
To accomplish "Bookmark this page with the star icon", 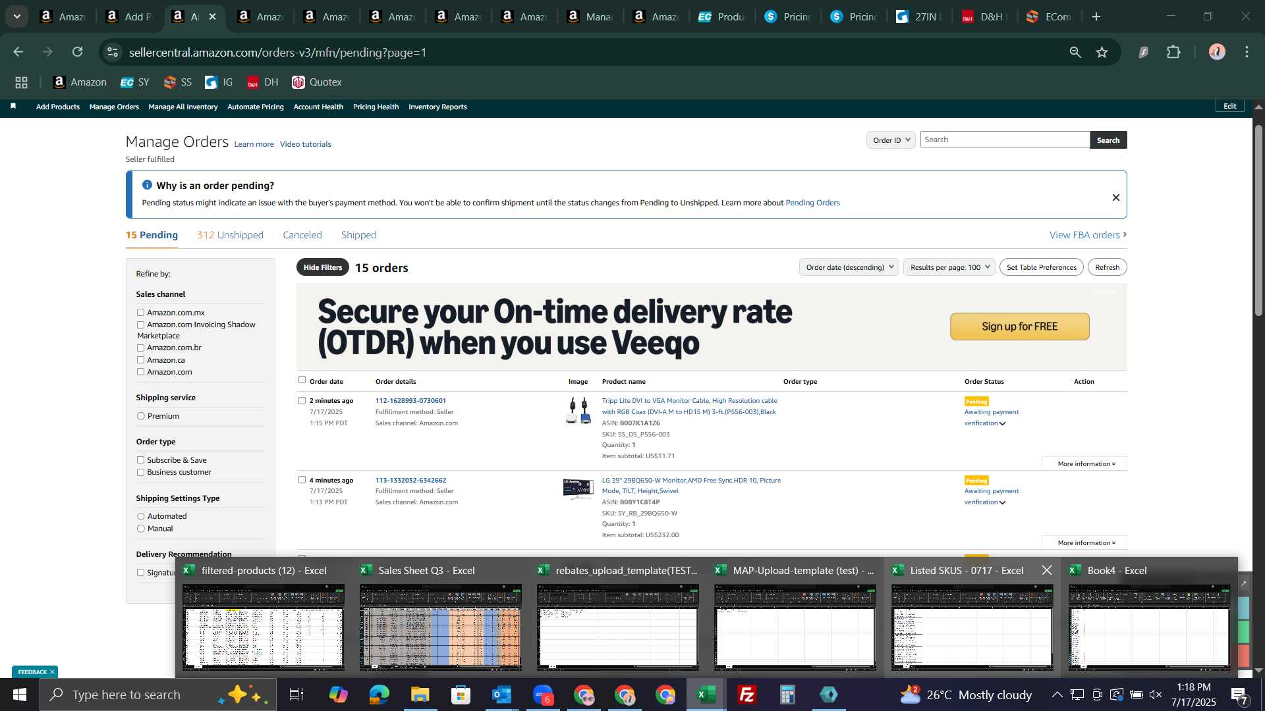I will tap(1102, 52).
